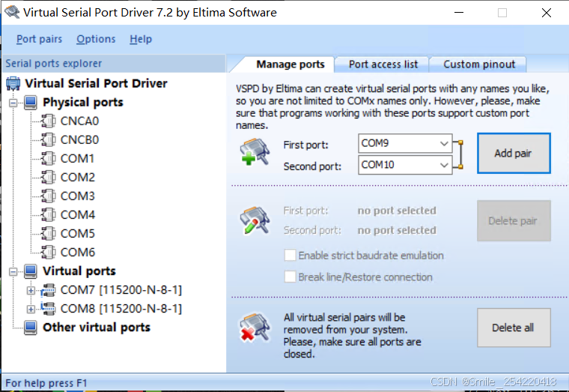Click the add pair icon with green plus
569x392 pixels.
click(255, 152)
